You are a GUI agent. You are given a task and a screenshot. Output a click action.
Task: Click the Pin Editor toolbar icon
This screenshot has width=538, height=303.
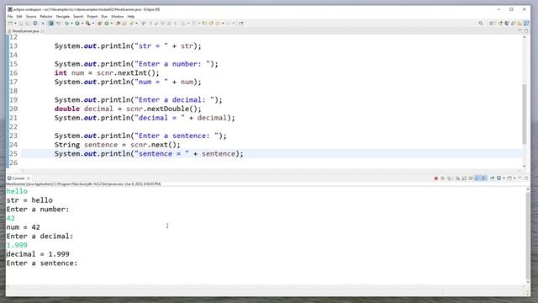[x=241, y=24]
